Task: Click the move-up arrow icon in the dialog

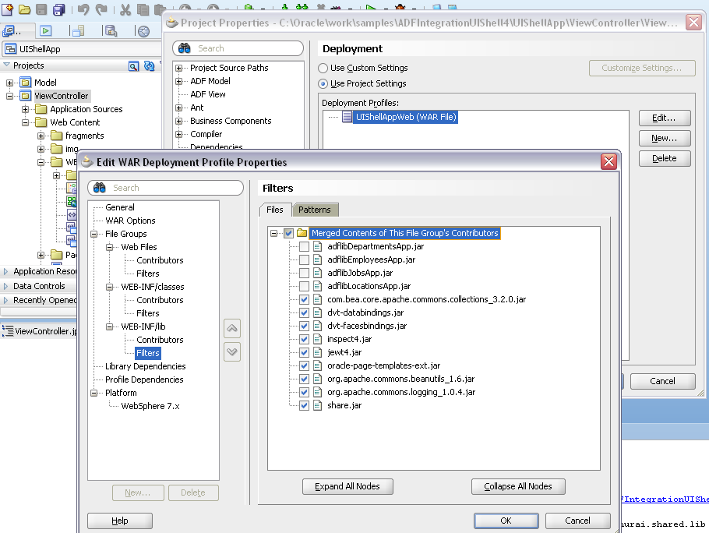Action: tap(231, 328)
